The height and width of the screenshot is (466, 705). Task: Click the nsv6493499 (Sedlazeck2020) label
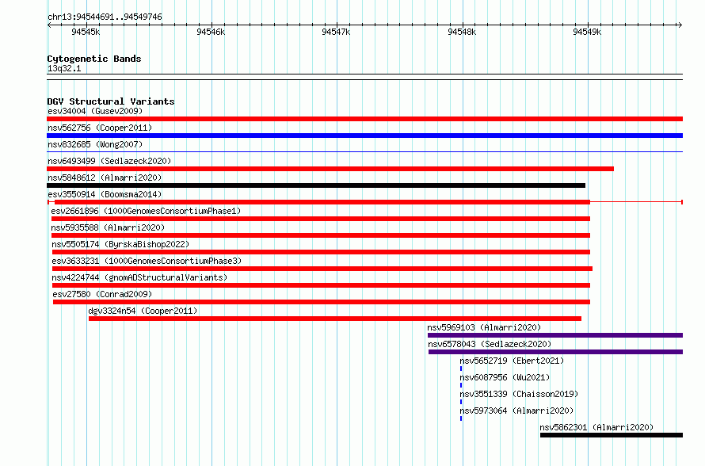point(109,161)
